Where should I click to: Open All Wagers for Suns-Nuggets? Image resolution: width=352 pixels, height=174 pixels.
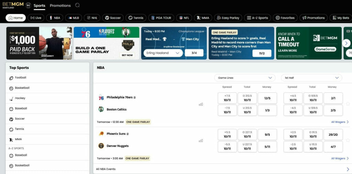pyautogui.click(x=340, y=158)
